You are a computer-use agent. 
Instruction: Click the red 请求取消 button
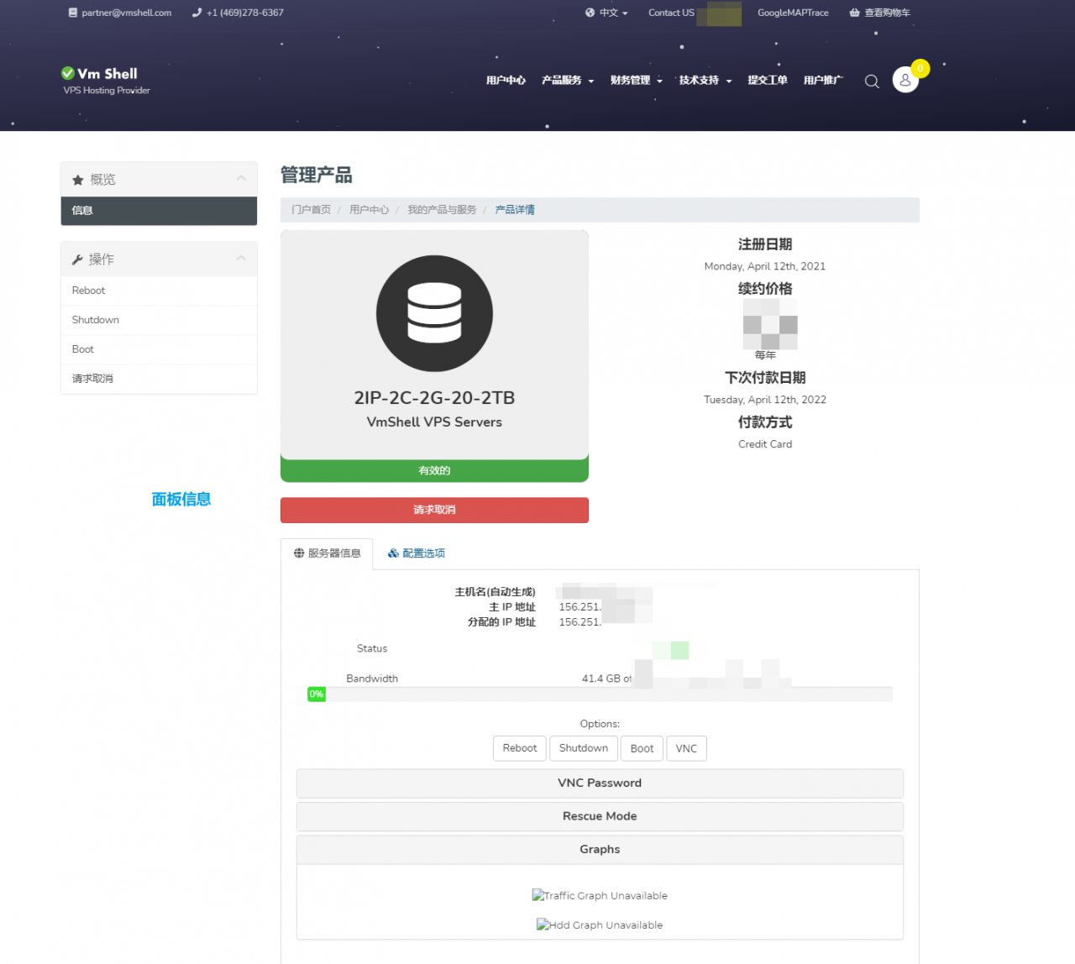point(434,510)
